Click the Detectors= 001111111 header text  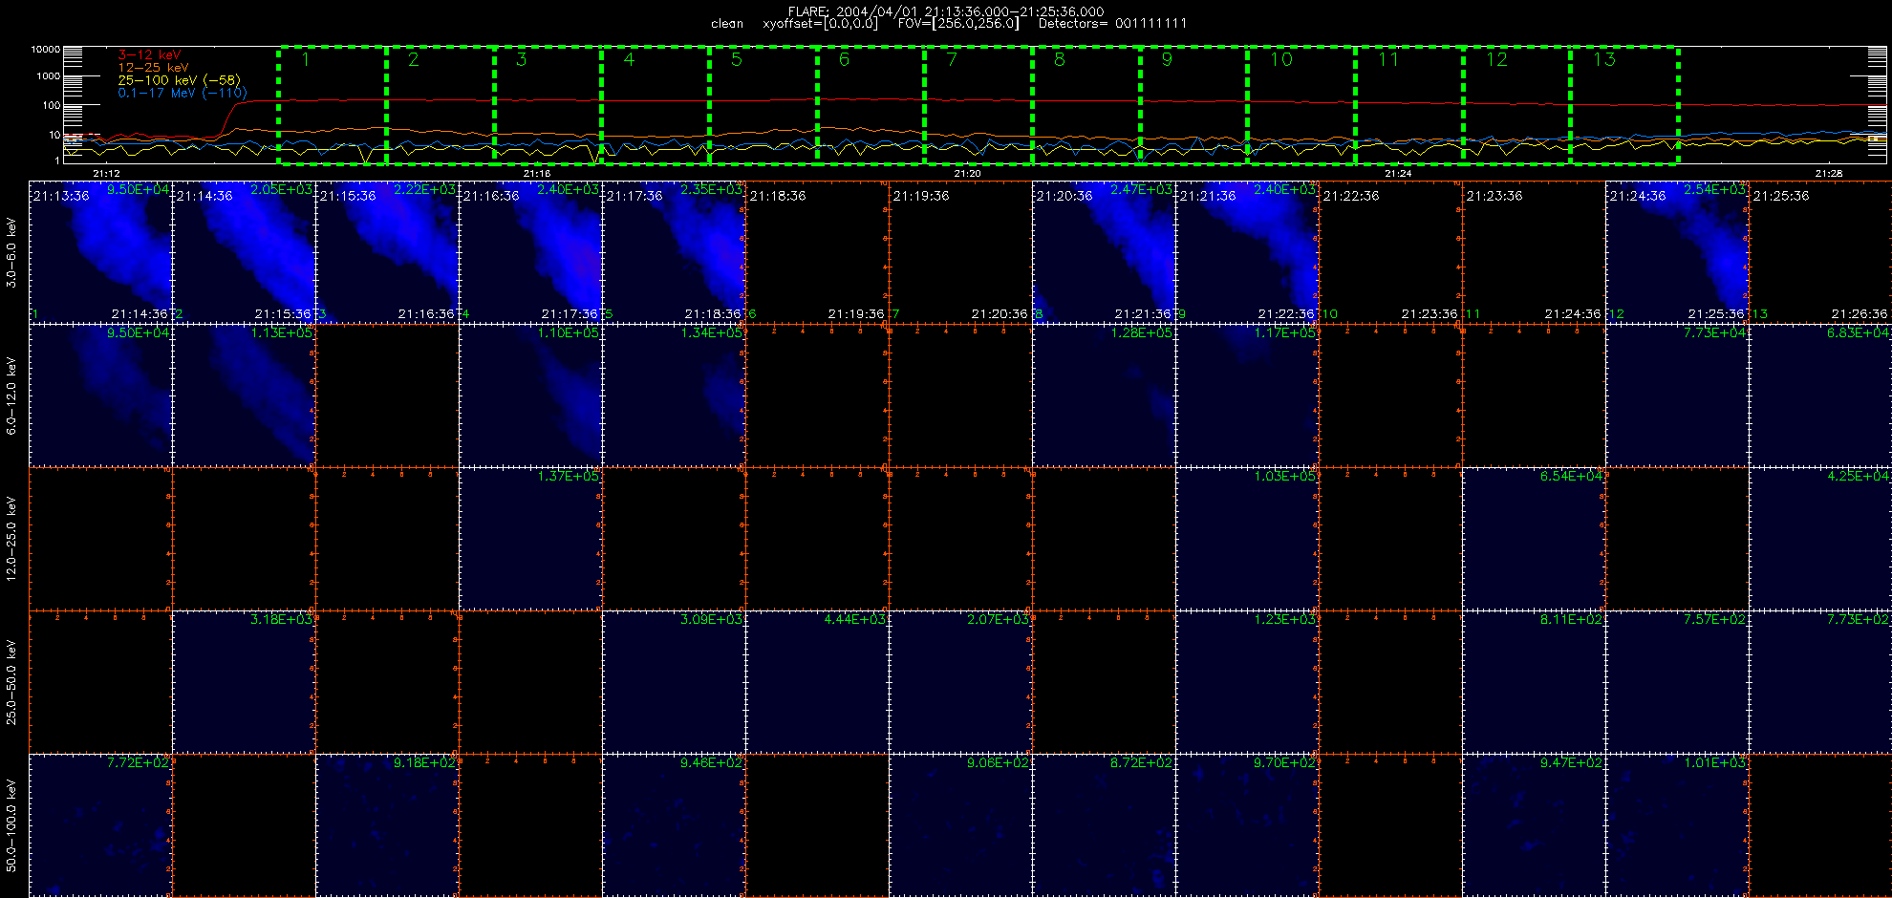(1112, 24)
